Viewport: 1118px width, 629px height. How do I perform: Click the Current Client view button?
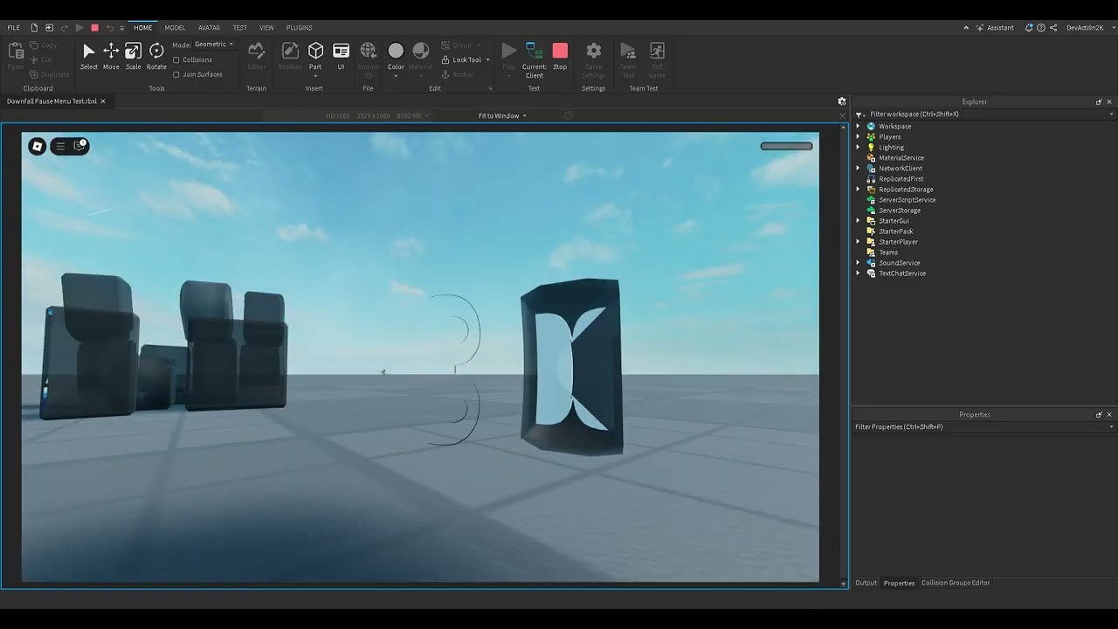point(534,59)
